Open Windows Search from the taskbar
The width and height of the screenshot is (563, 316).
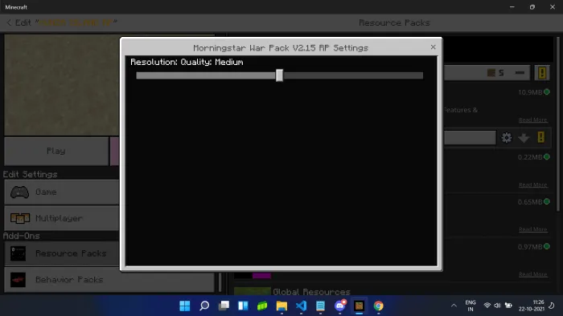tap(204, 306)
